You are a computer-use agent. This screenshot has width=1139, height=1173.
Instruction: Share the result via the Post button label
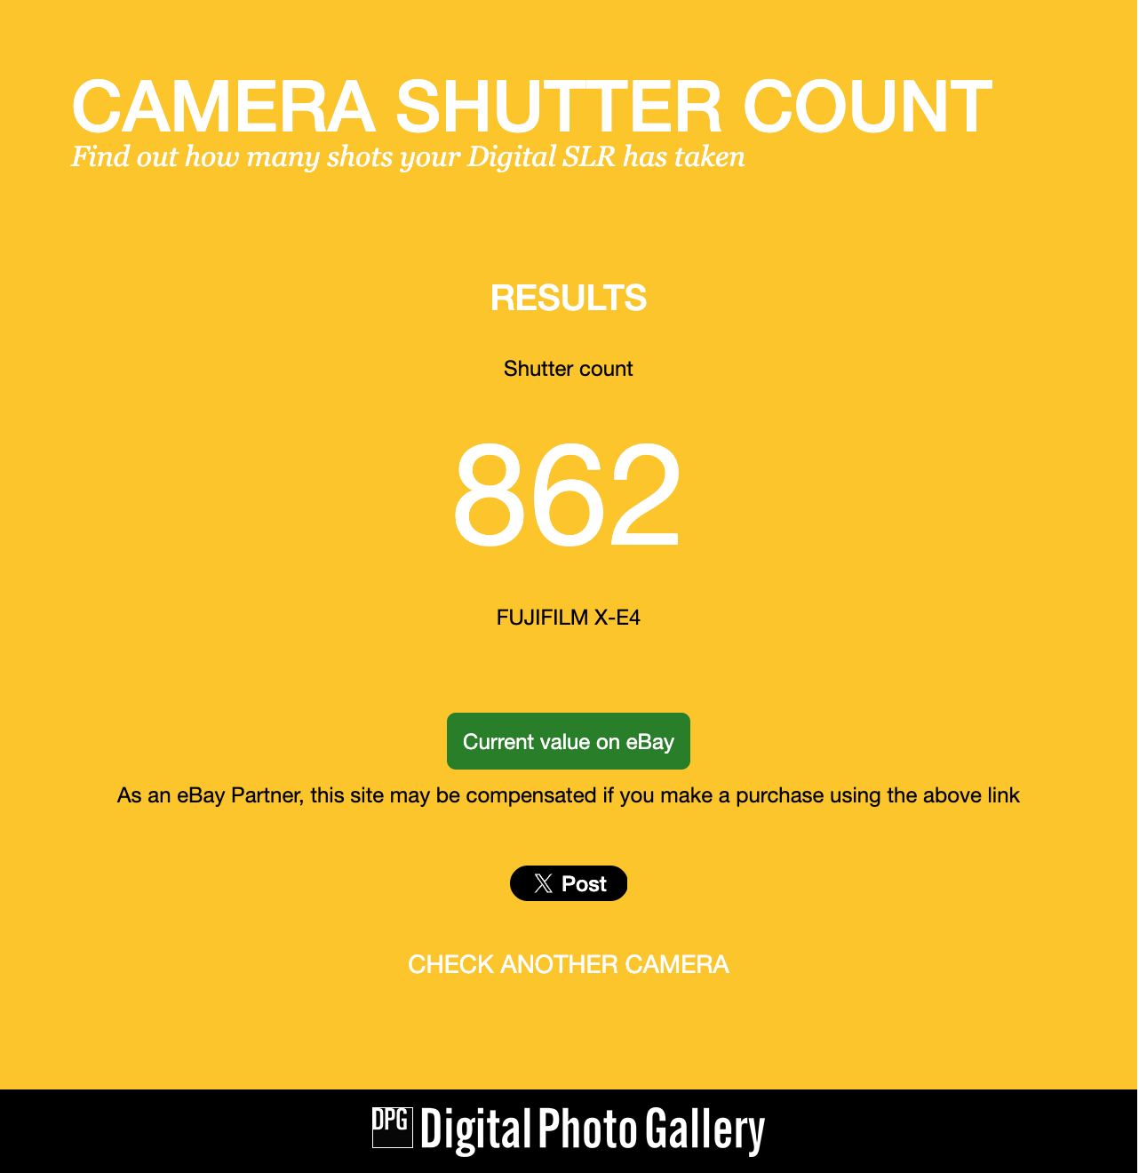(x=584, y=883)
